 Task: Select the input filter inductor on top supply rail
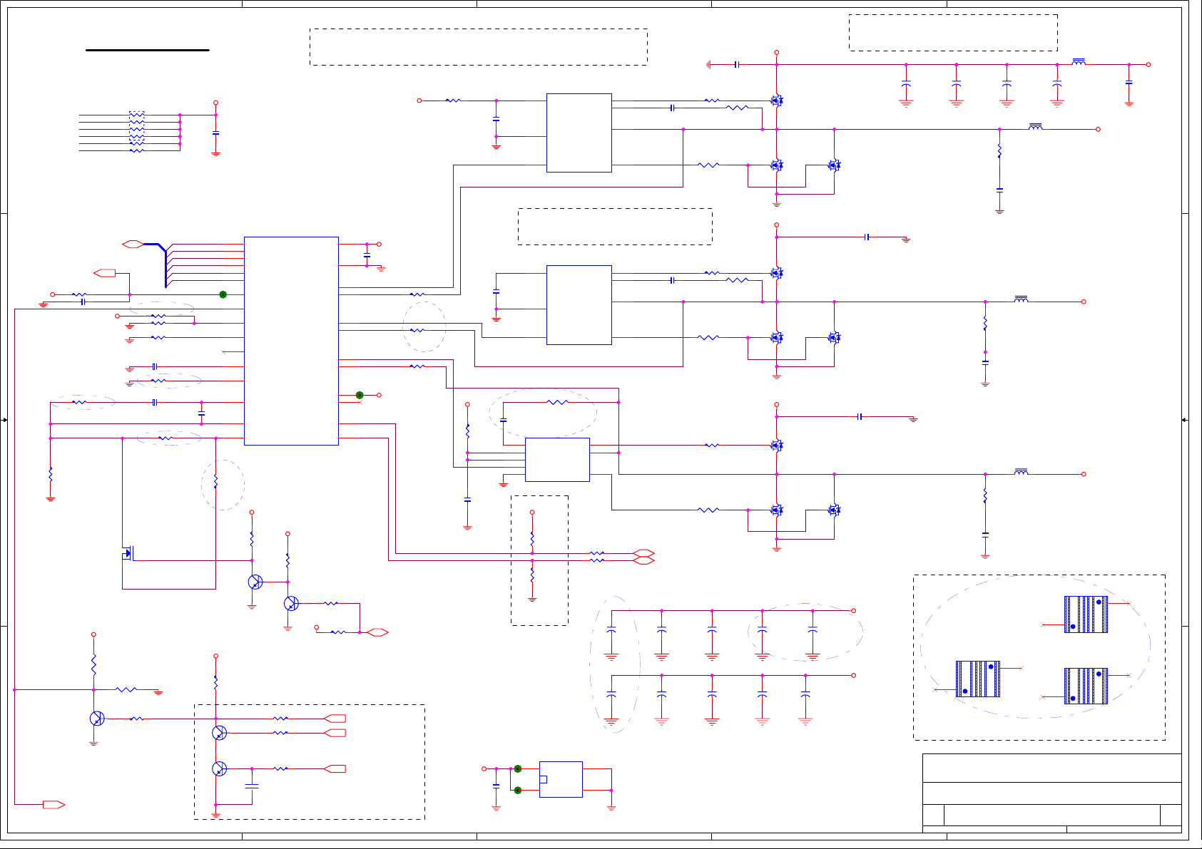click(x=1079, y=62)
